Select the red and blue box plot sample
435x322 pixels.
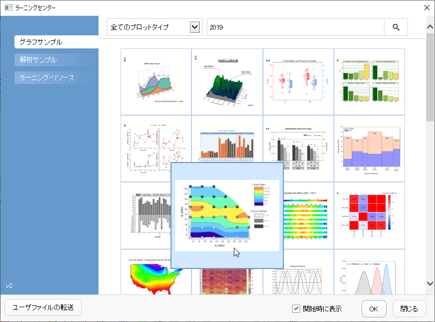[298, 82]
